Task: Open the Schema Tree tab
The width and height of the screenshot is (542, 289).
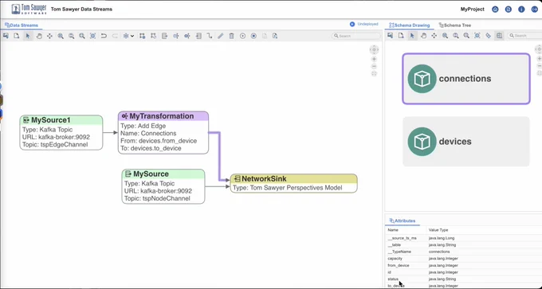Action: point(454,25)
